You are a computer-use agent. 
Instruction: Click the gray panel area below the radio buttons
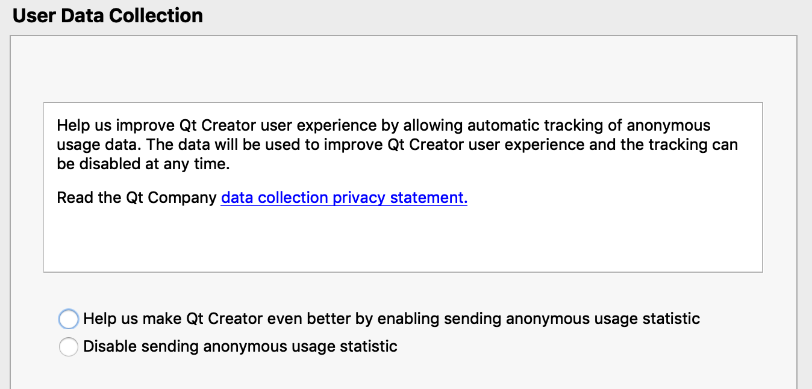click(x=402, y=373)
